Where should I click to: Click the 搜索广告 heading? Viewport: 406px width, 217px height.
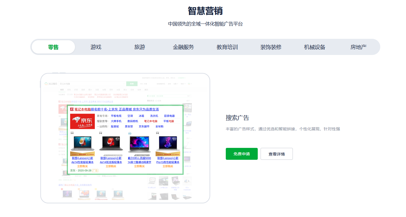(x=237, y=118)
